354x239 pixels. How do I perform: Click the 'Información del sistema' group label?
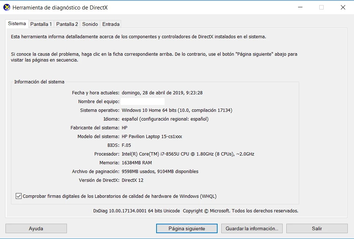tap(39, 82)
